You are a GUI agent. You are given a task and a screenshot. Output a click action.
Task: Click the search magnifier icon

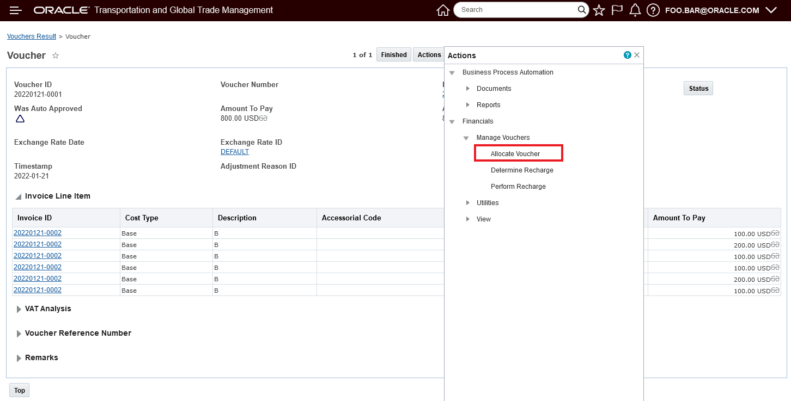coord(581,10)
